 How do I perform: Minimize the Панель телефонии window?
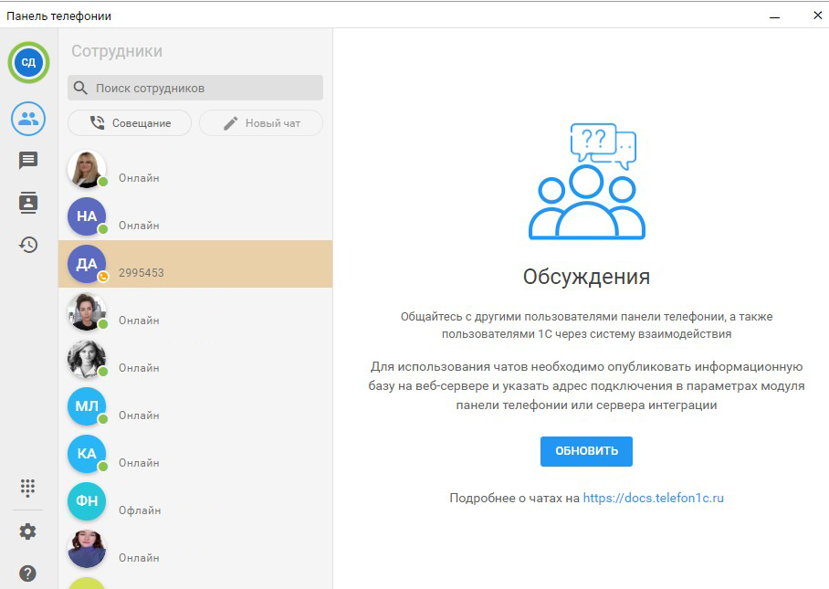[774, 16]
